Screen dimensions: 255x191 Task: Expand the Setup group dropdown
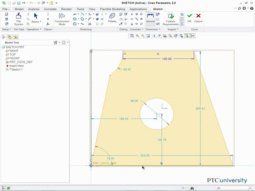[x=6, y=29]
